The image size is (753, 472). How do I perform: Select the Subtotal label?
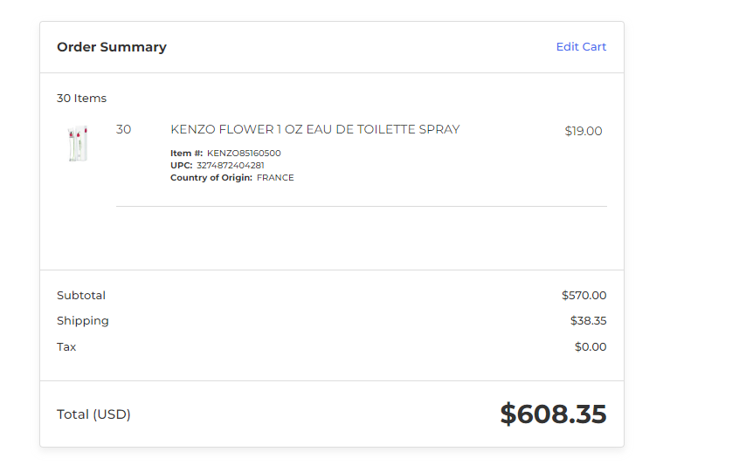point(81,296)
